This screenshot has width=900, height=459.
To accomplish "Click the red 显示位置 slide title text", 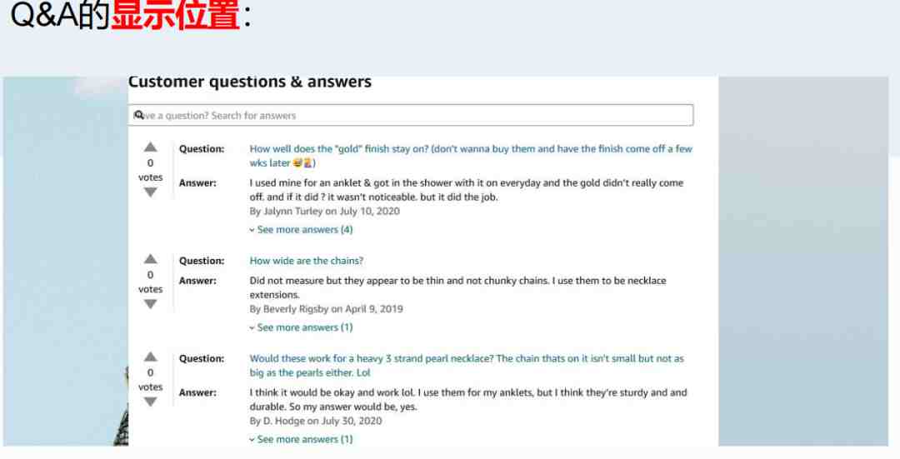I will pos(174,16).
